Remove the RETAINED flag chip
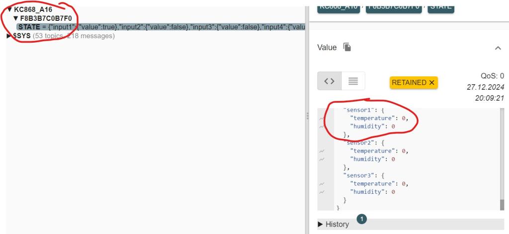The image size is (509, 234). pos(431,82)
